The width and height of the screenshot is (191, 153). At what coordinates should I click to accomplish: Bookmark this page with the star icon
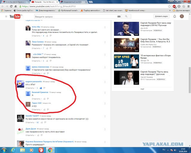tap(169, 6)
